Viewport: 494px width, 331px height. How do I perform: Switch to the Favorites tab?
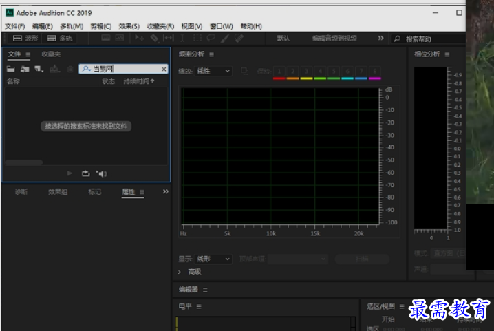pyautogui.click(x=51, y=54)
